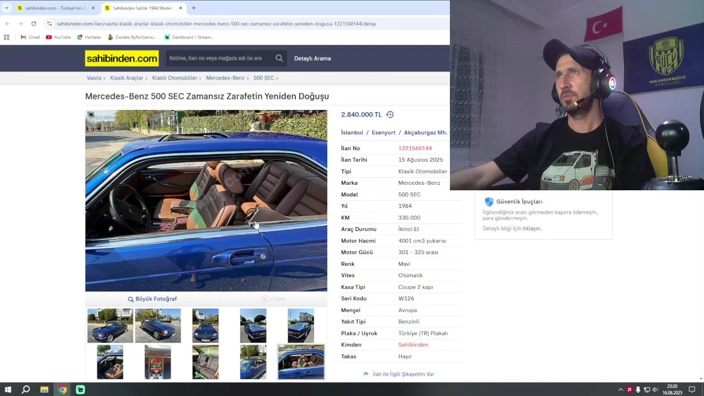Open the Gmail bookmark
Image resolution: width=704 pixels, height=396 pixels.
point(30,37)
